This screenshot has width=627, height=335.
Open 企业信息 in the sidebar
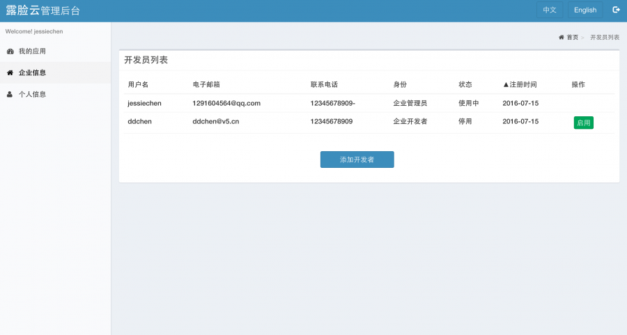click(x=55, y=72)
